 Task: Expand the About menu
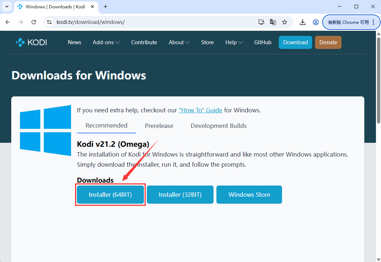(179, 42)
